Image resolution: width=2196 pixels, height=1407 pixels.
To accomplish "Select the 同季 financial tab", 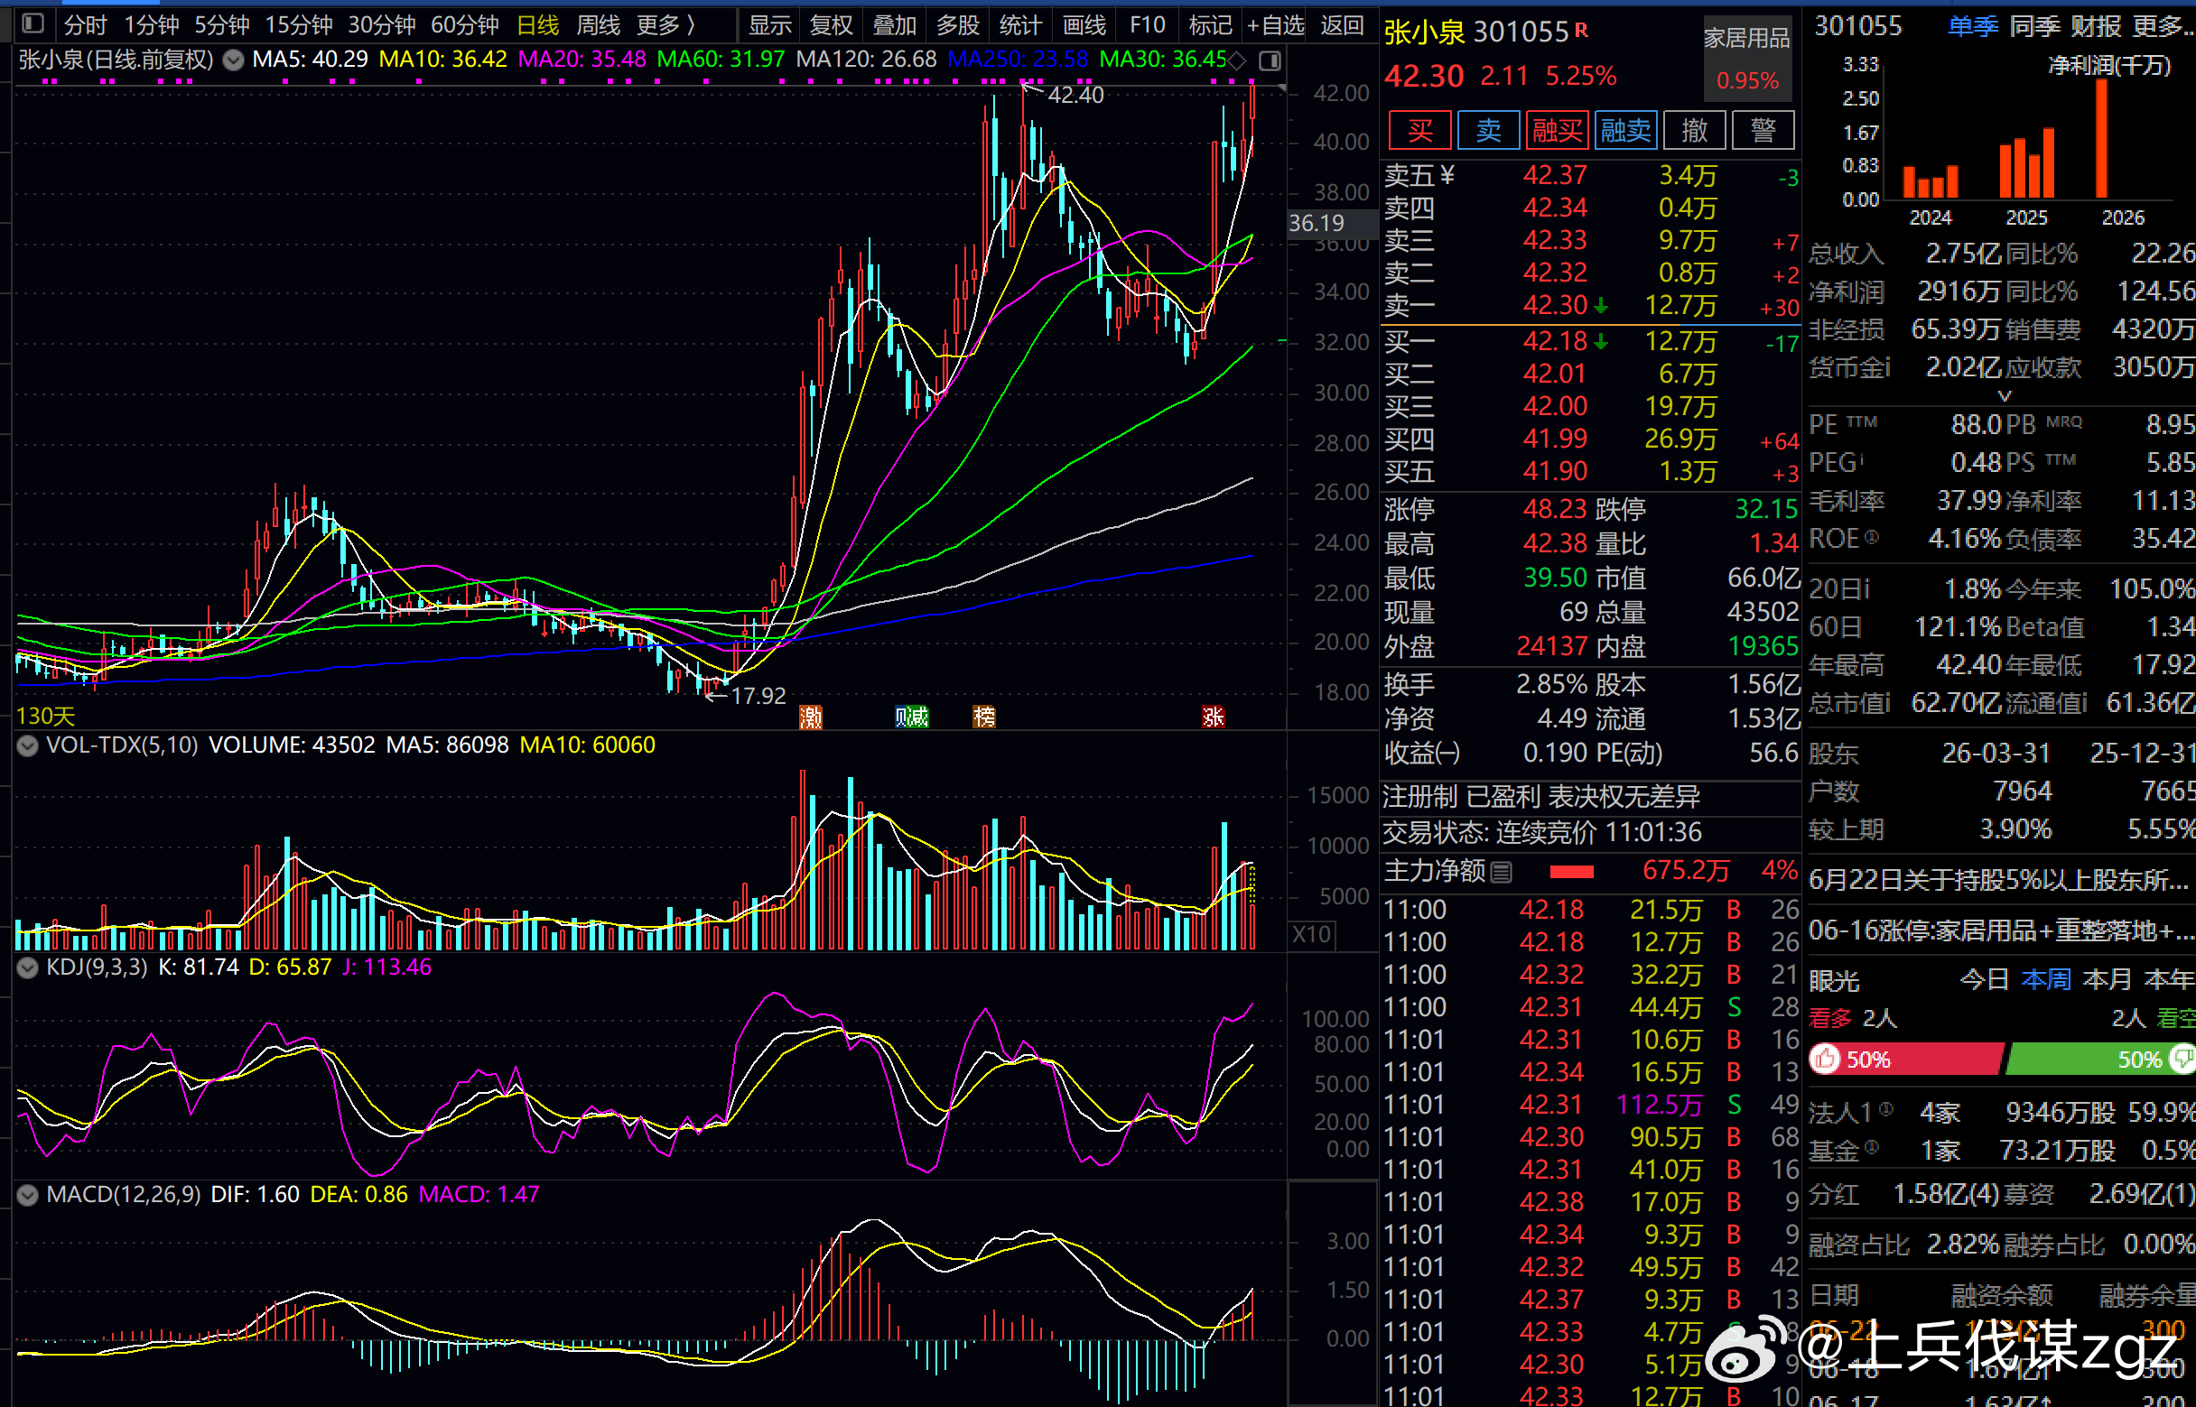I will coord(2034,26).
